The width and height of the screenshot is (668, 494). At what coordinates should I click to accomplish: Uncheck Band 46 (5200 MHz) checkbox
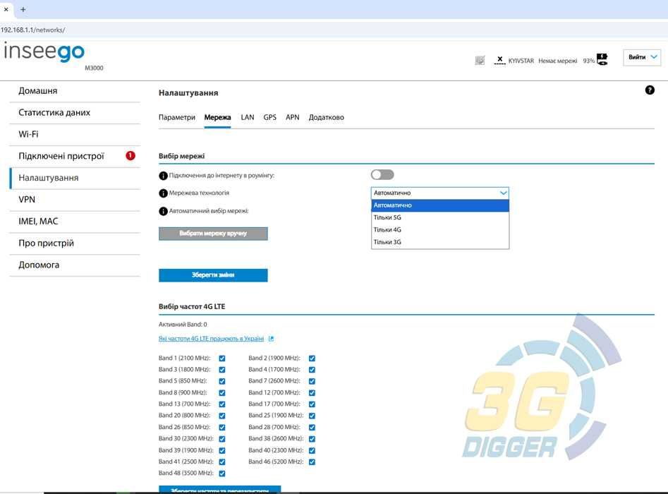click(x=312, y=462)
